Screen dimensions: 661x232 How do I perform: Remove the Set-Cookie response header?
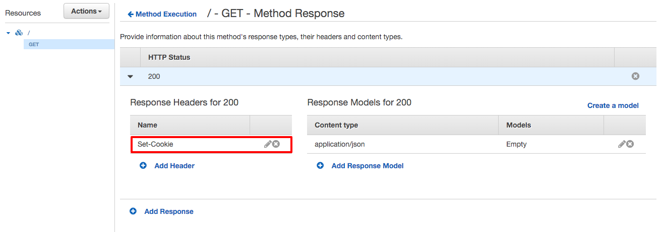point(276,144)
